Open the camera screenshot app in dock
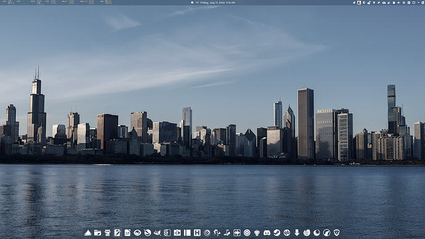The image size is (425, 239). tap(177, 232)
